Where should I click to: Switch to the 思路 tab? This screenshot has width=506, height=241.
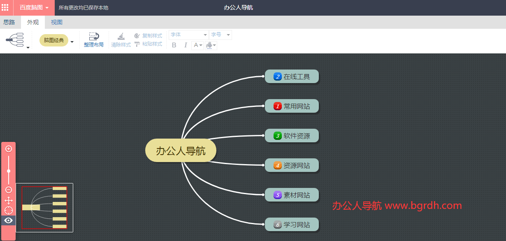(9, 22)
